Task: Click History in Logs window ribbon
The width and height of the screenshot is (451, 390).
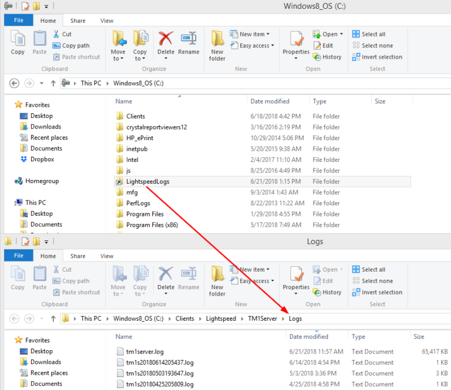Action: pyautogui.click(x=327, y=293)
